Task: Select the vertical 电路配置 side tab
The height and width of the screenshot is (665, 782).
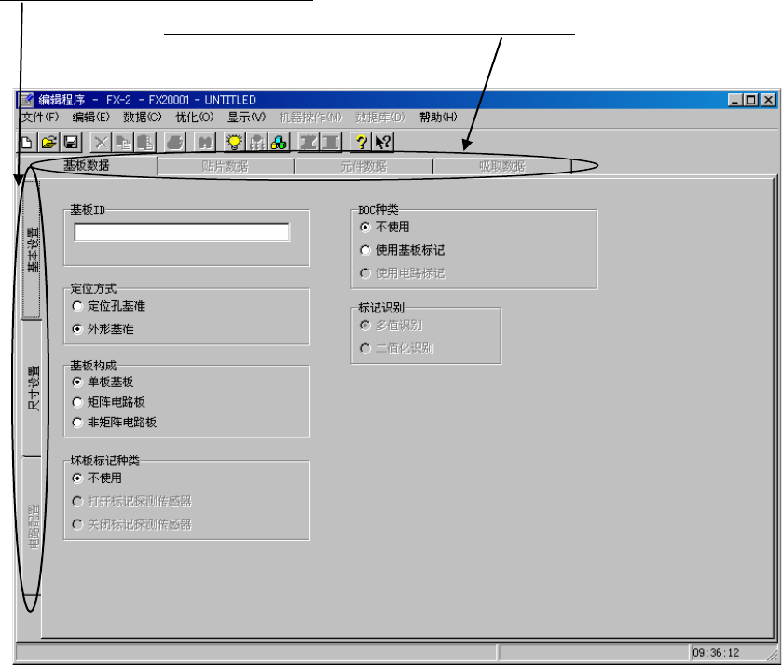Action: pyautogui.click(x=32, y=526)
